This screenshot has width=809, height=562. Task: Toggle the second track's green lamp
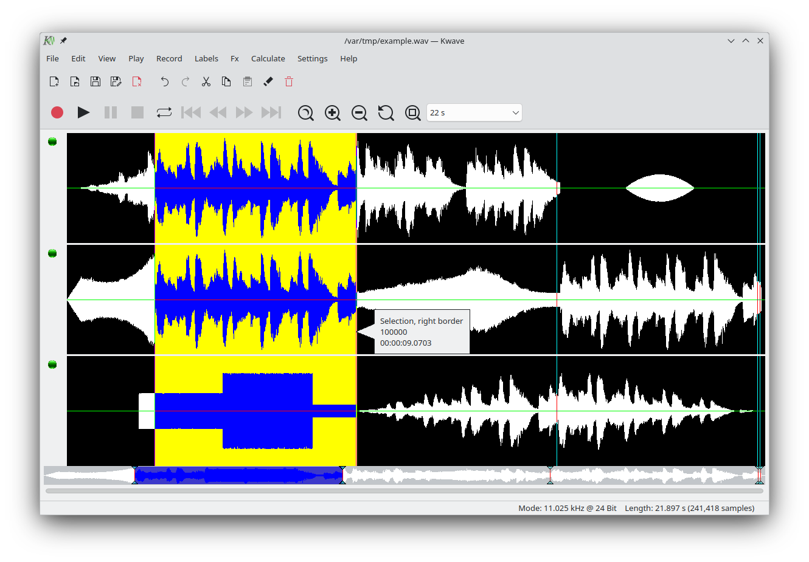click(52, 253)
